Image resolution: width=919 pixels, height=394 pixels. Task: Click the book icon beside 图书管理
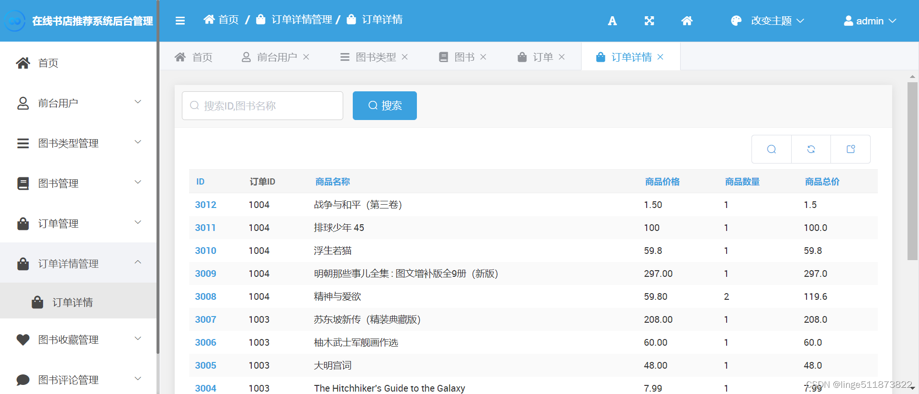(x=23, y=184)
